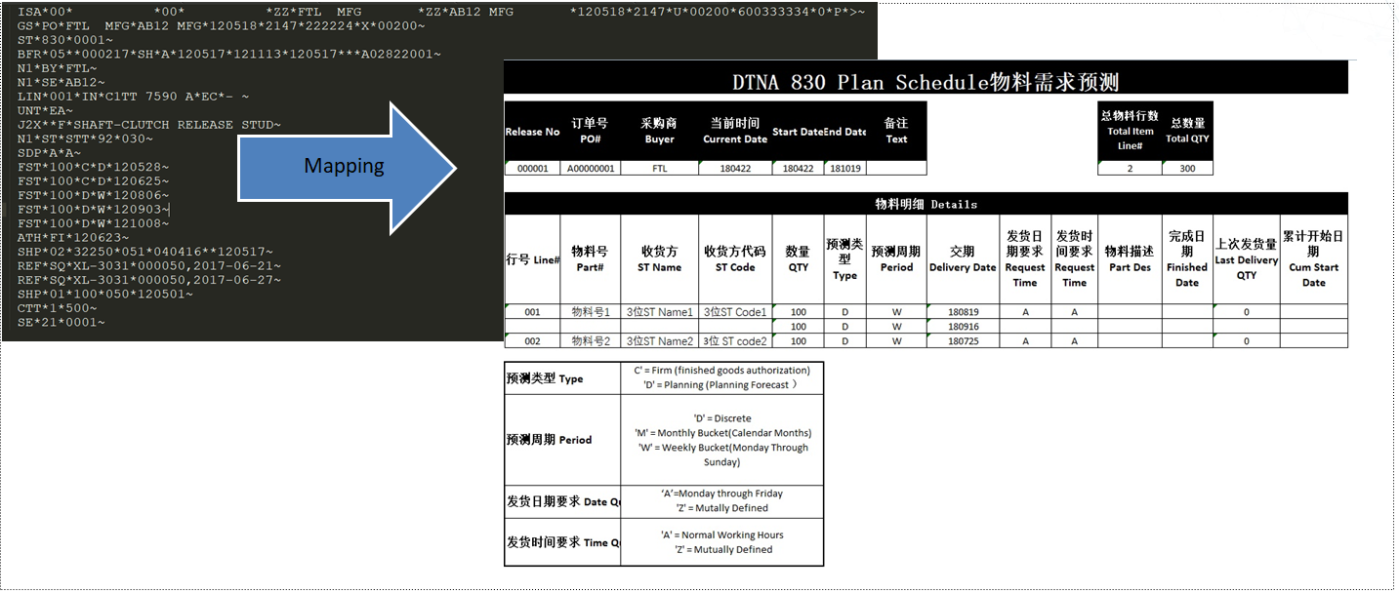Click the SHP*01*100*050*120501~ line

coord(105,295)
